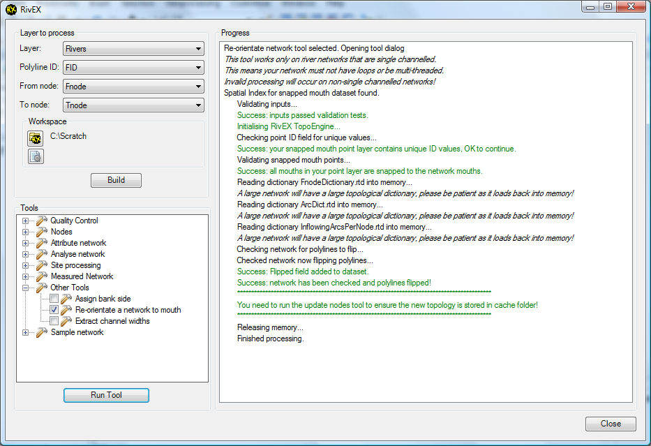Click 'Reading dictionary ArcDict.rtd into memory...' line

point(310,205)
